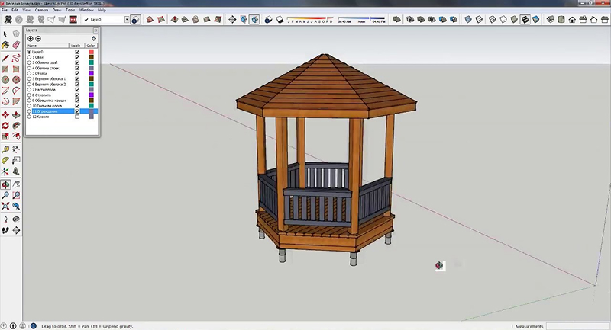The width and height of the screenshot is (611, 330).
Task: Choose the Rotate tool
Action: [x=5, y=126]
